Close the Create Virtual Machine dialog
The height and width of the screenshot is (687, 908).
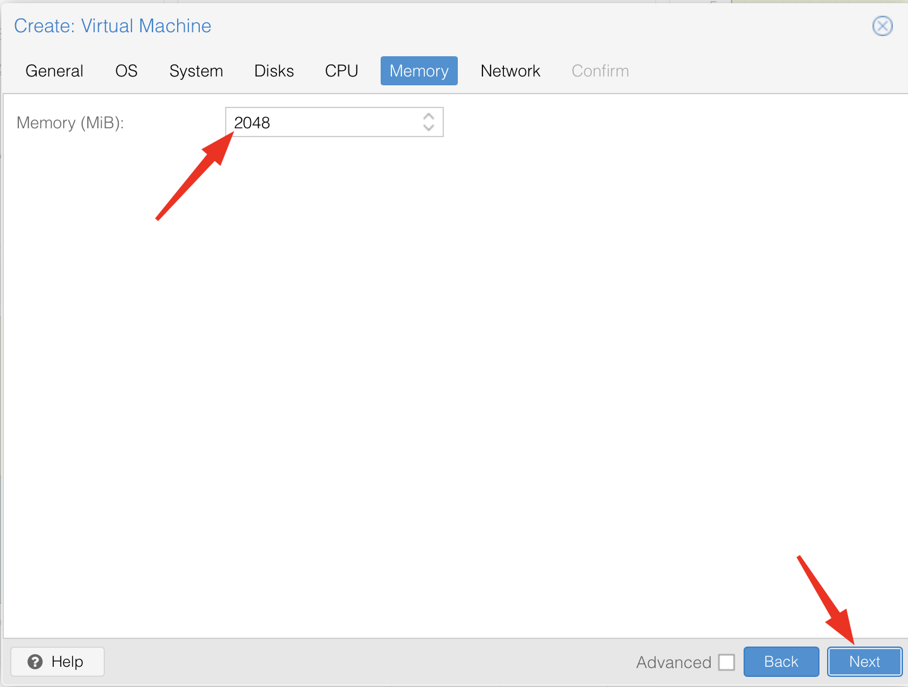coord(882,26)
